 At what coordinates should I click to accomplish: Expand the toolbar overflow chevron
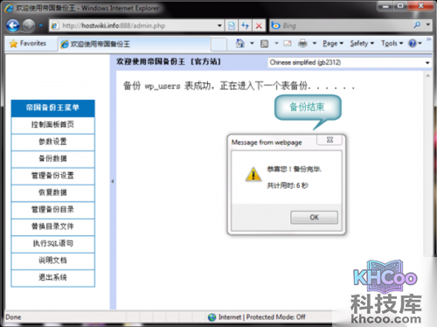[428, 39]
